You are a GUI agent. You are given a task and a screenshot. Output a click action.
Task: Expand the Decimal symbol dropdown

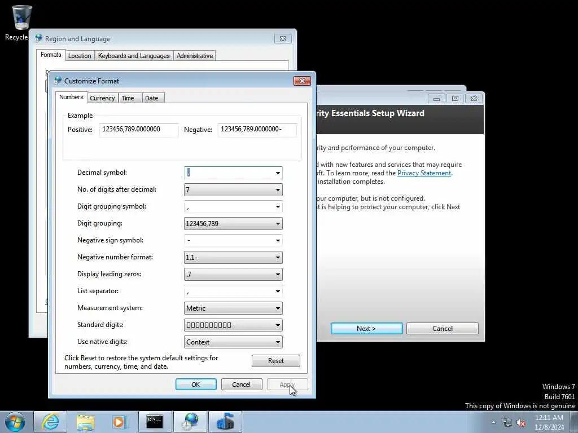tap(278, 173)
